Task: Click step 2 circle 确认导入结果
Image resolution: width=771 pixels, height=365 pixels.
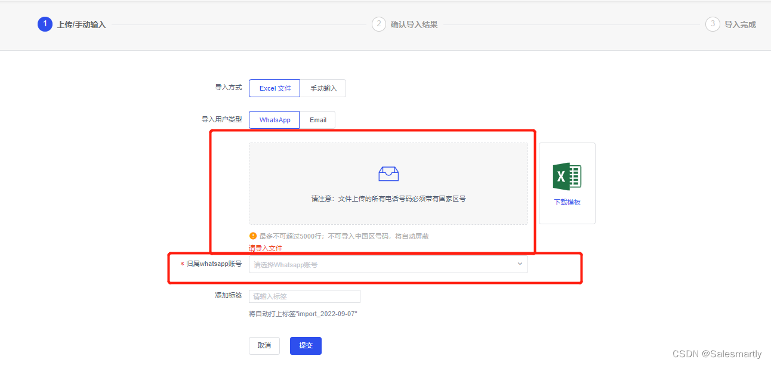Action: click(x=378, y=24)
